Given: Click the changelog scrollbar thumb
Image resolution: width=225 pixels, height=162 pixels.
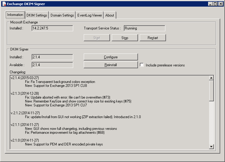Looking at the screenshot, I should pos(211,91).
